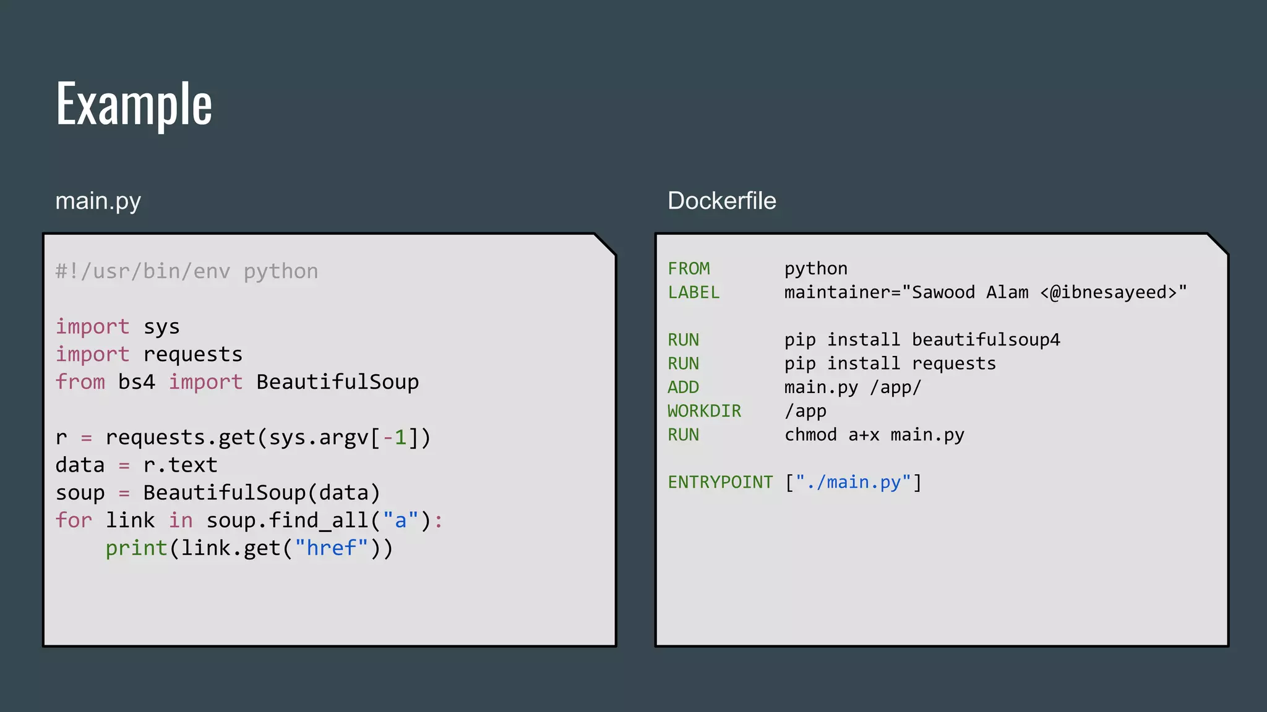Screen dimensions: 1267x712
Task: Click the 'import requests' line
Action: (x=149, y=354)
